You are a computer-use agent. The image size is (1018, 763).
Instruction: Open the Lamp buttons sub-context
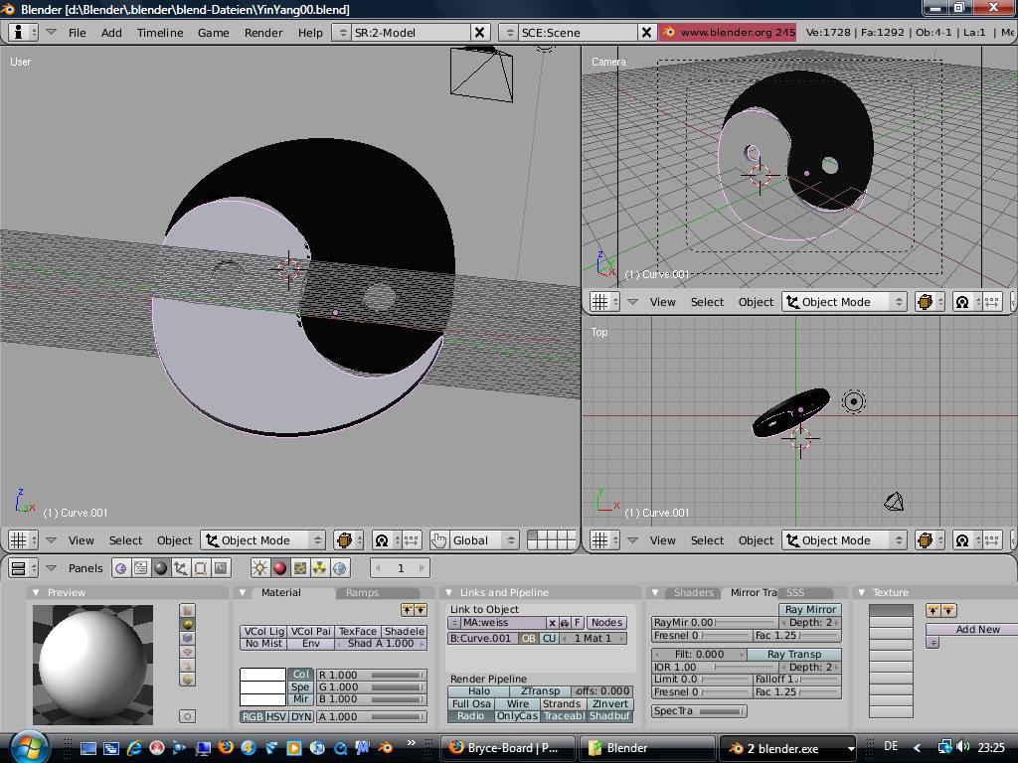259,568
